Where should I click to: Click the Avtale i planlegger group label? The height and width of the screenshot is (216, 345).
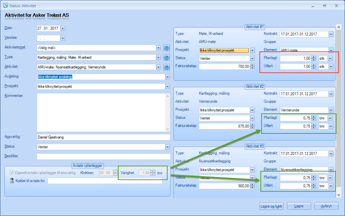coord(87,166)
